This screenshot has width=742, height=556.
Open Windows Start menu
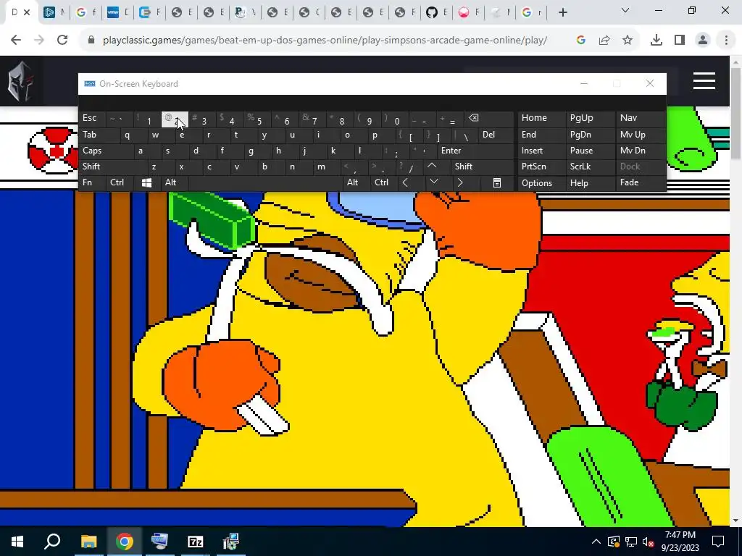pos(17,542)
